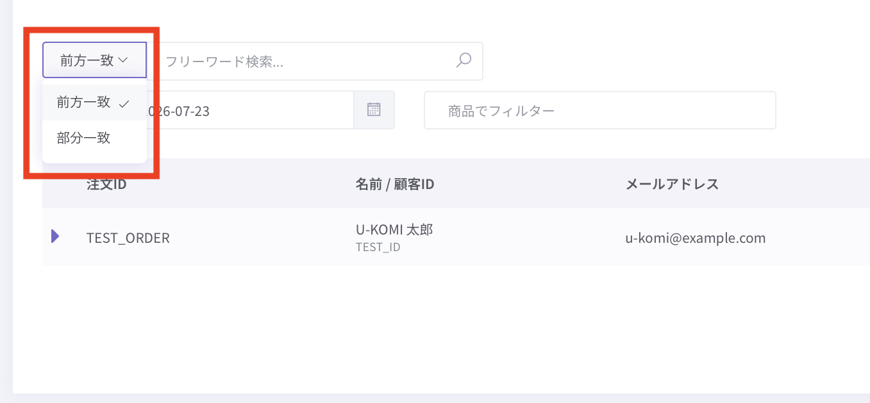Click the TEST_ID customer ID text
Viewport: 870px width, 403px height.
tap(378, 247)
